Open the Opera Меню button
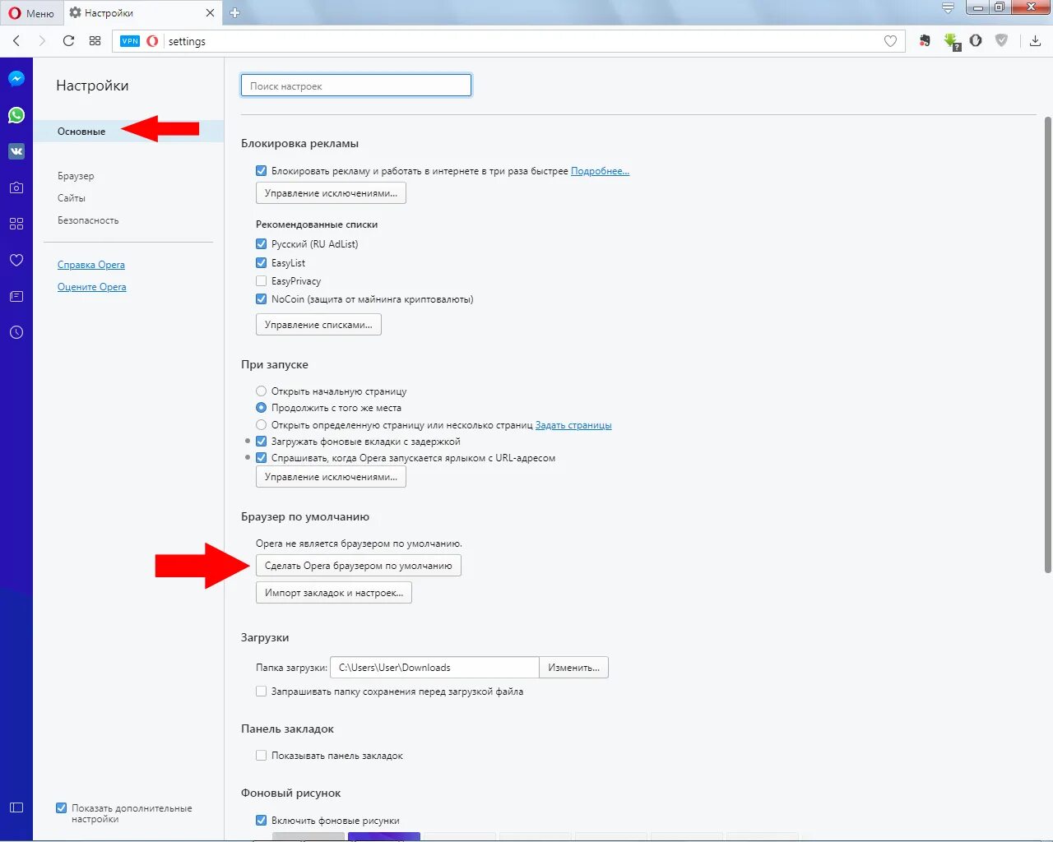Viewport: 1053px width, 842px height. (x=31, y=13)
